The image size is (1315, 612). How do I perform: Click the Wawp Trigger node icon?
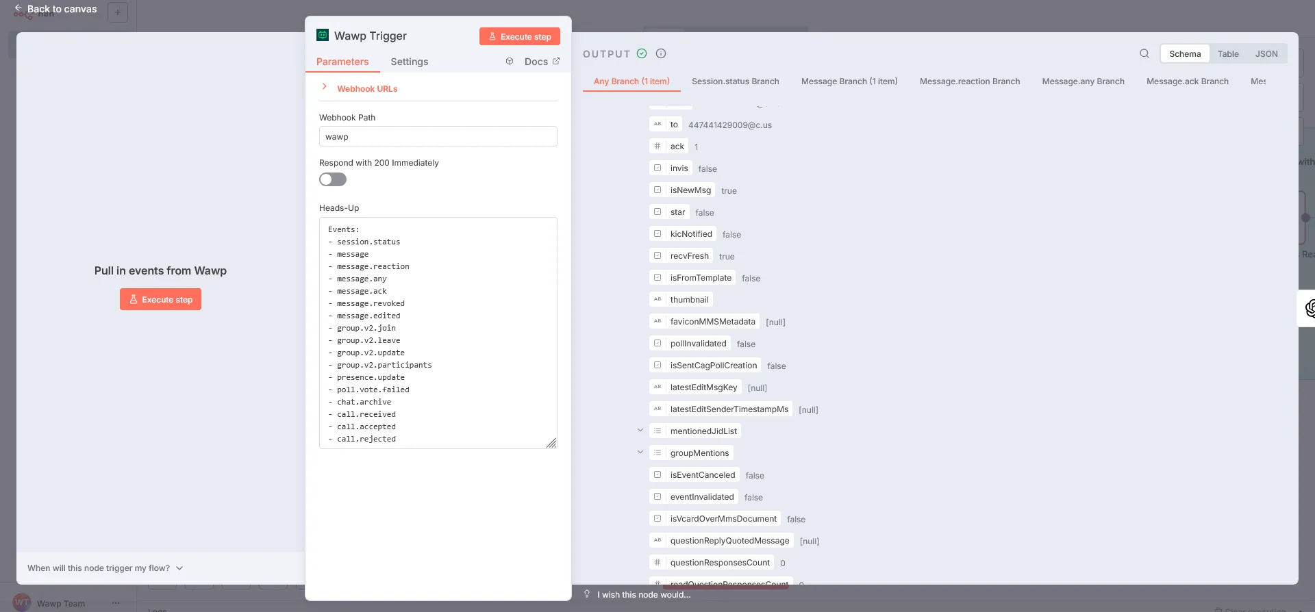click(323, 35)
